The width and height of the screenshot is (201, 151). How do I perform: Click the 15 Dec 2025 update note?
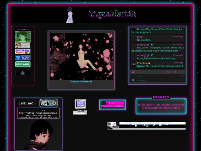(161, 106)
